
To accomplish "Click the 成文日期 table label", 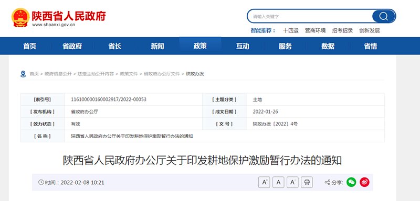I will coord(225,112).
